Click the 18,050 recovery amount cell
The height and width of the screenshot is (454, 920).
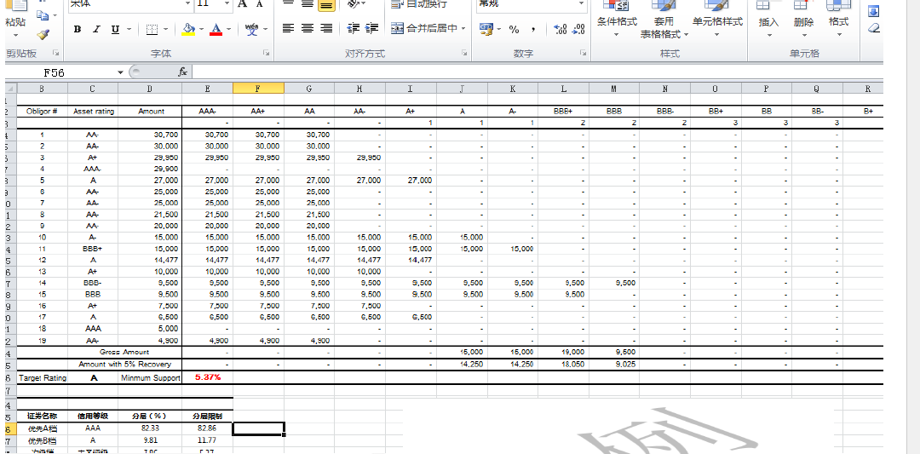(x=563, y=365)
